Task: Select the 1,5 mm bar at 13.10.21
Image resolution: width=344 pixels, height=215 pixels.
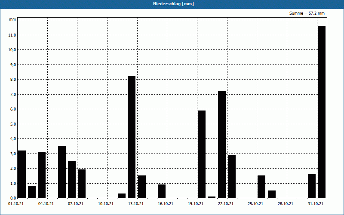Action: coord(142,187)
